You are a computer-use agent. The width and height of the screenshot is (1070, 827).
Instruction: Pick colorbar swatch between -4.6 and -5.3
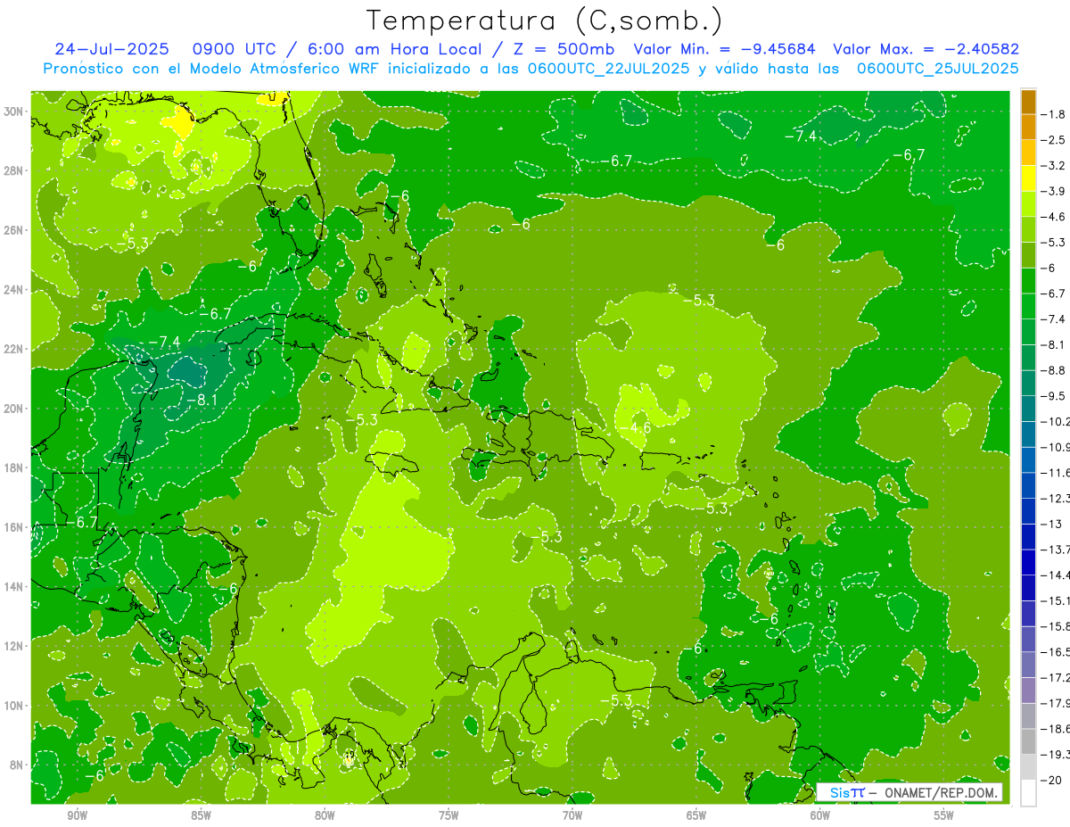coord(1028,229)
